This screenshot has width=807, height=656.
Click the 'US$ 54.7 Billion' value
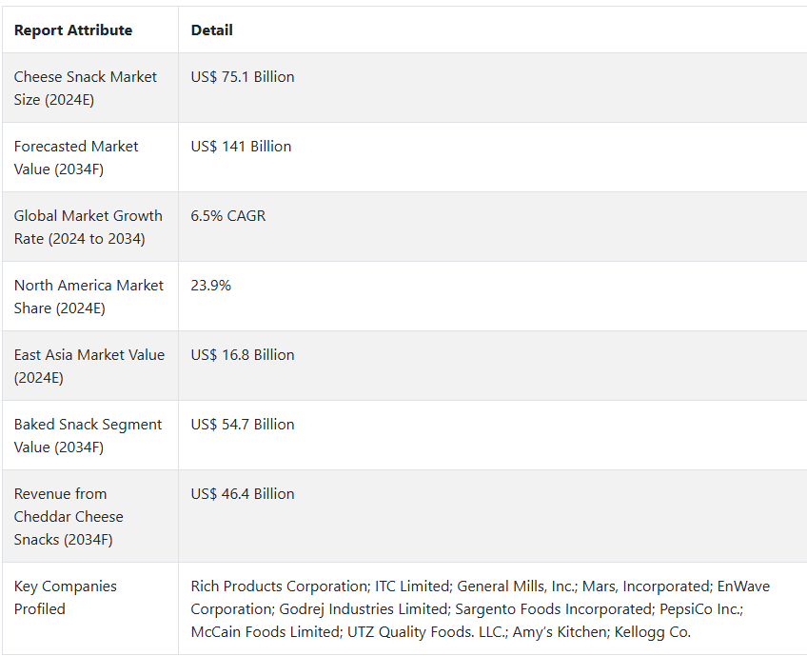[x=243, y=425]
